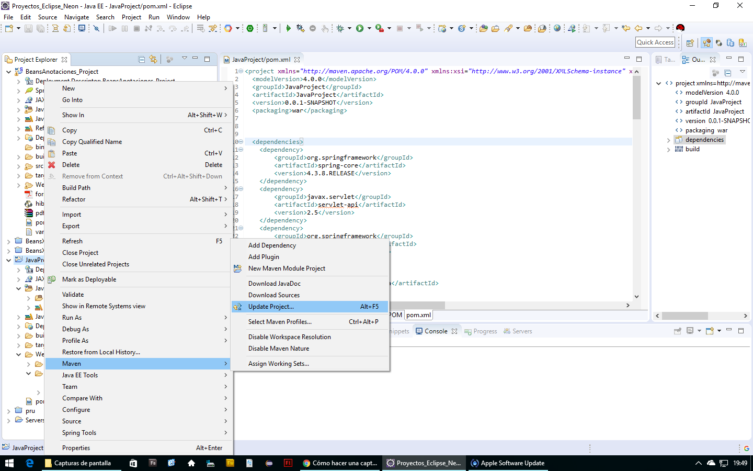Viewport: 753px width, 471px height.
Task: Choose Select Maven Profiles... entry
Action: point(310,322)
